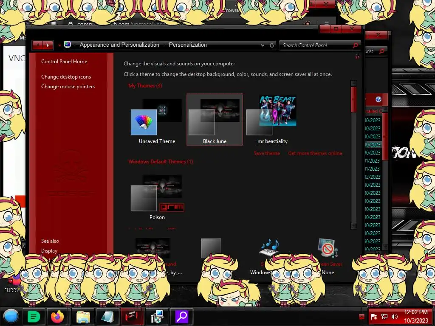Open green chat app on taskbar

(x=34, y=316)
